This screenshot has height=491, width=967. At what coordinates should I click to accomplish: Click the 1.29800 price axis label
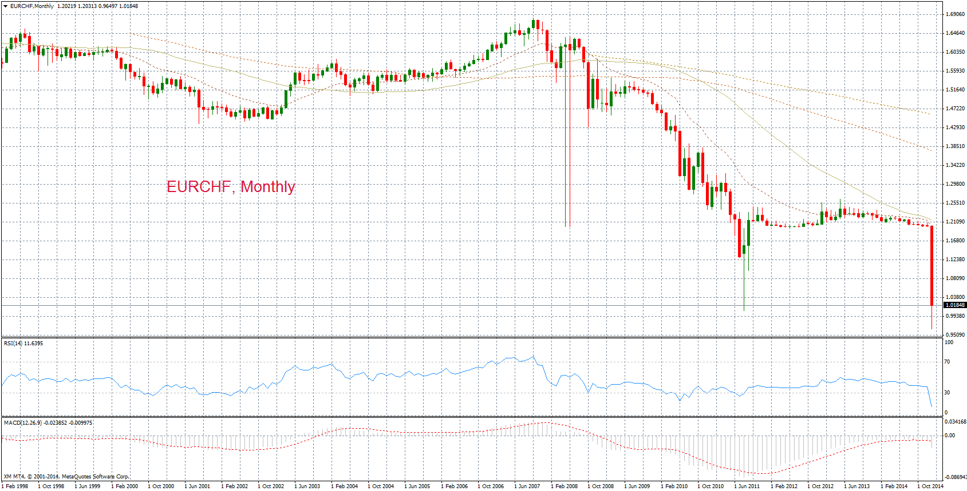955,183
